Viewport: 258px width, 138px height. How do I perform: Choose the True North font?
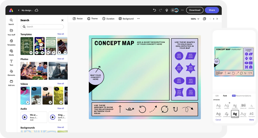point(251,114)
